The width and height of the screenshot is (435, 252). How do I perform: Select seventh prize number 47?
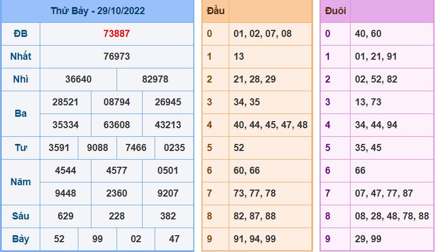pyautogui.click(x=174, y=239)
